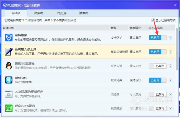Select the 系统输入法工具 row title
The height and width of the screenshot is (118, 180).
(x=25, y=49)
